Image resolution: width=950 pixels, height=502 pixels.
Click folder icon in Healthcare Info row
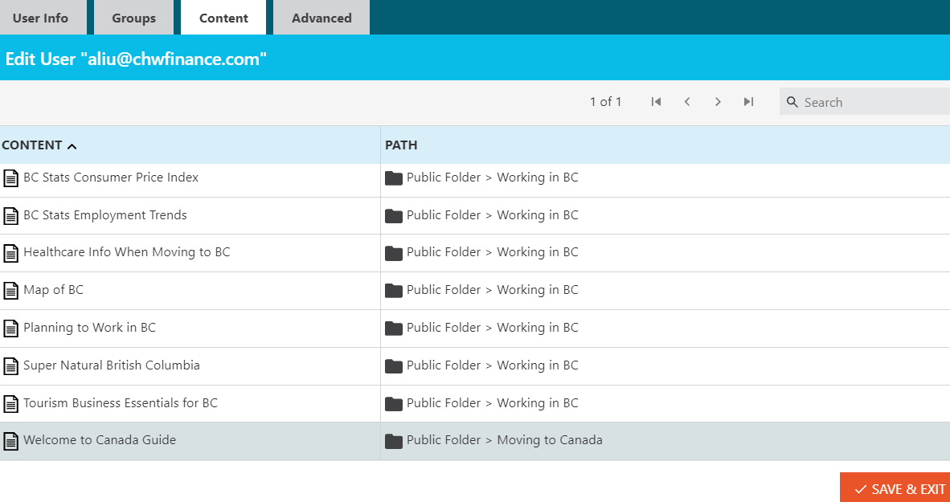tap(394, 252)
